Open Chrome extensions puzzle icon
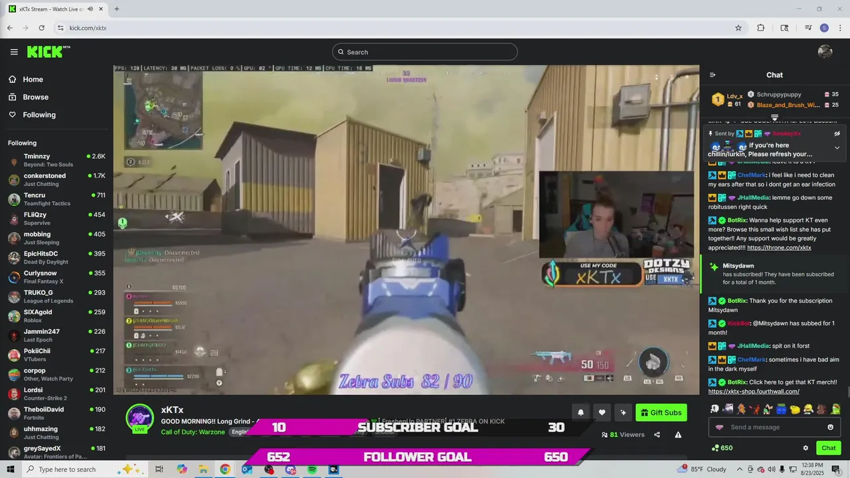The height and width of the screenshot is (478, 850). [x=761, y=28]
